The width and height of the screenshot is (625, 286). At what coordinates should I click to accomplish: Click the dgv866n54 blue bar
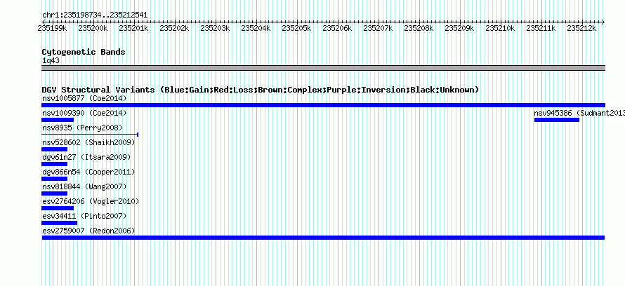[54, 179]
